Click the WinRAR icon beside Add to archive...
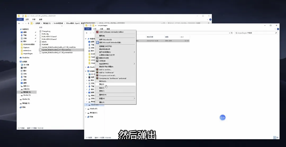286x147 pixels. pyautogui.click(x=97, y=70)
